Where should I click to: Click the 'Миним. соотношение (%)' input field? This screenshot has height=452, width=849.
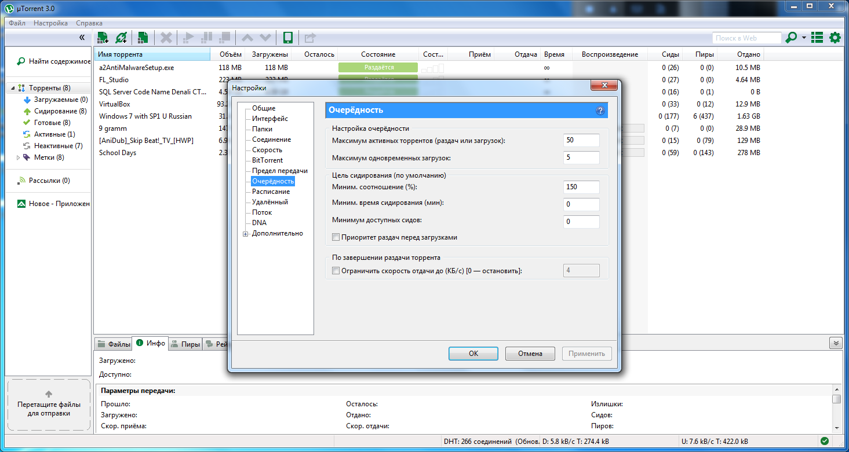click(x=581, y=187)
